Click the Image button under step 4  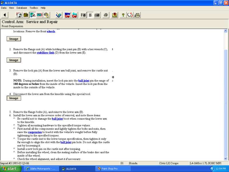click(x=14, y=98)
